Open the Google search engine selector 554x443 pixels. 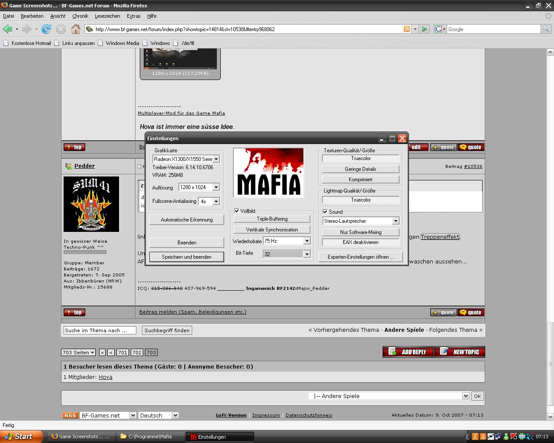tap(440, 29)
